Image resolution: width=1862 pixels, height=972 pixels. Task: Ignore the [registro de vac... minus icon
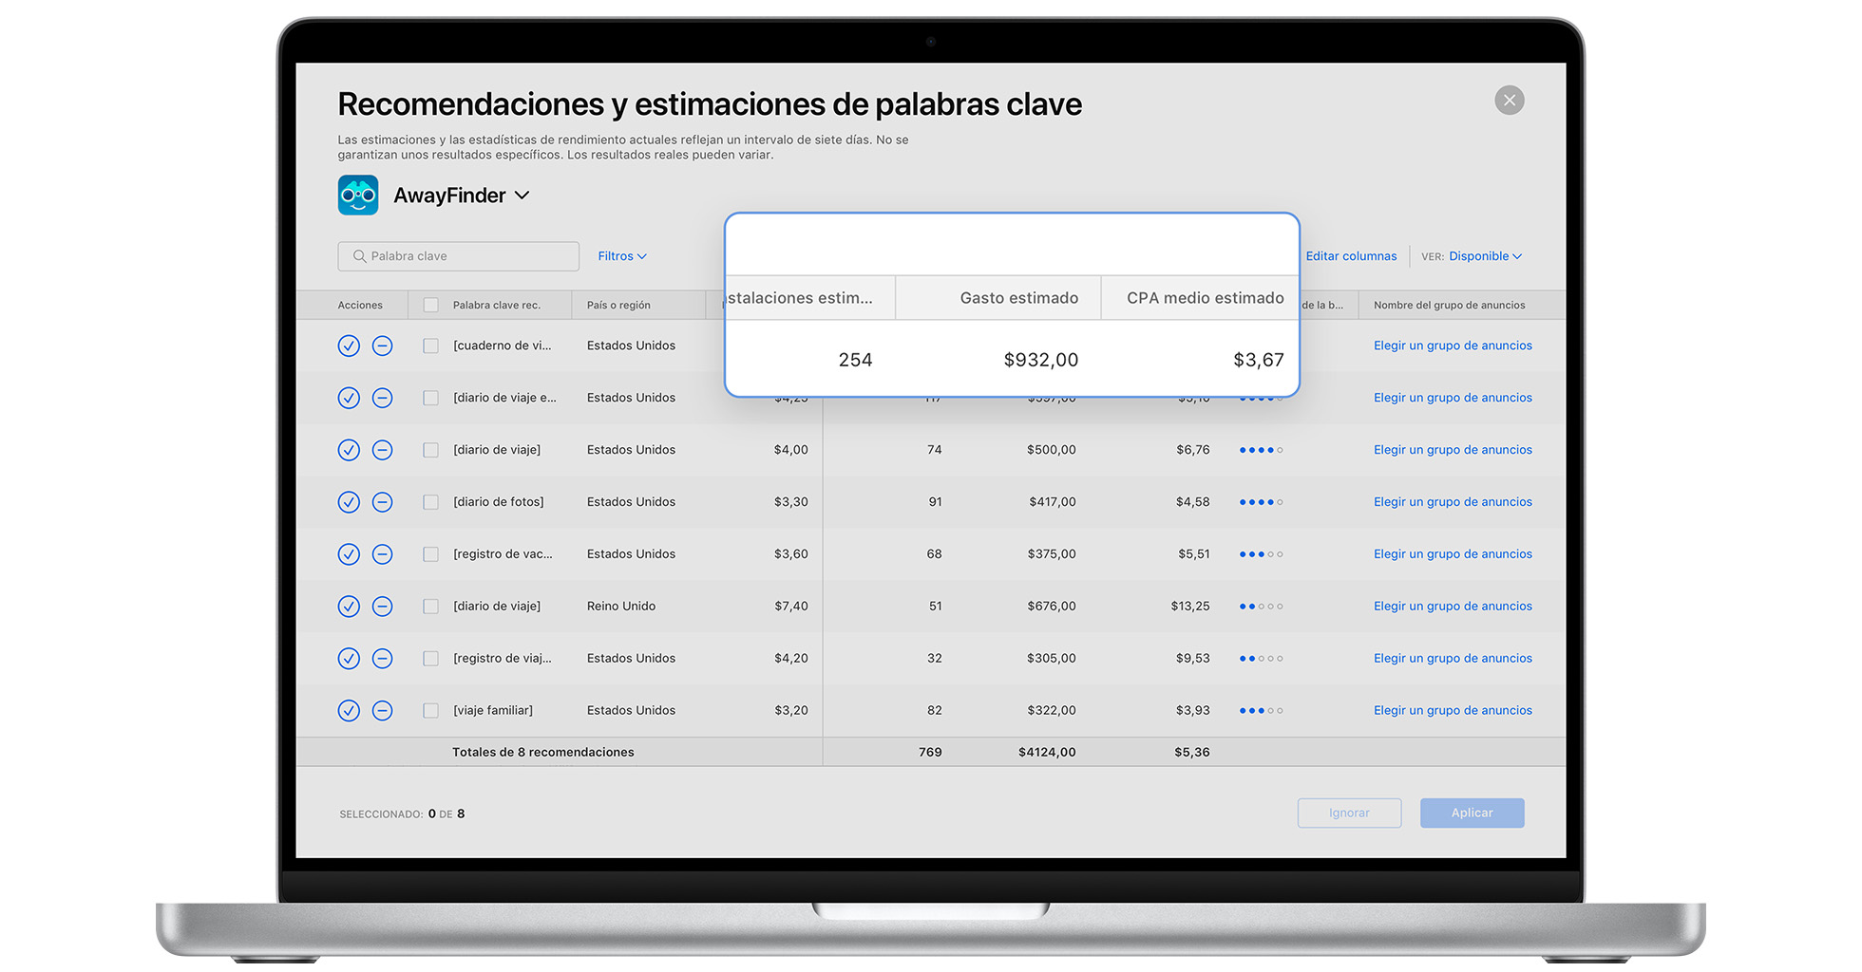point(382,554)
